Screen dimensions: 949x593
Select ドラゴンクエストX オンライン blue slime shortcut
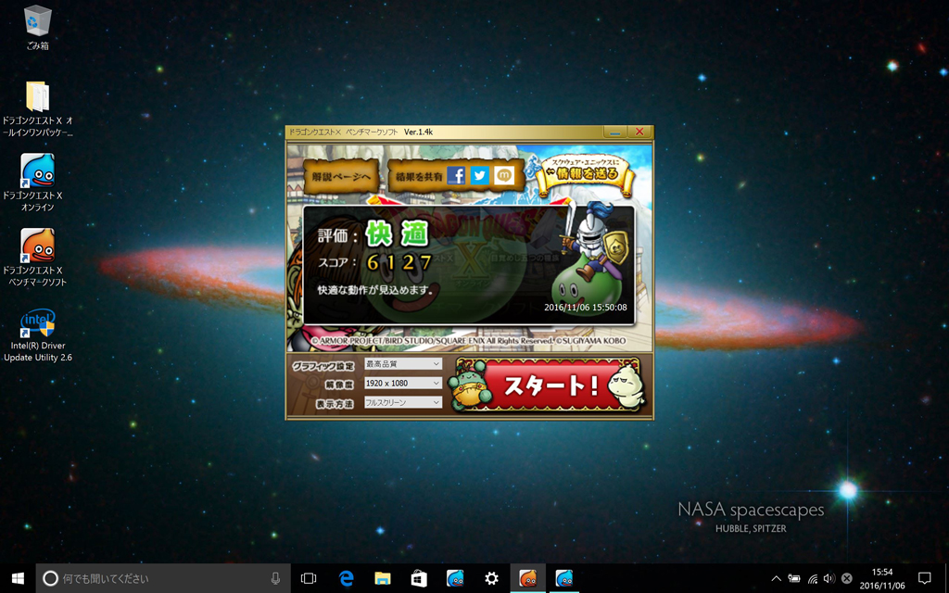(x=37, y=183)
